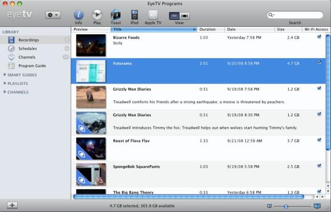
Task: Click the scroll left arrow
Action: pos(317,197)
